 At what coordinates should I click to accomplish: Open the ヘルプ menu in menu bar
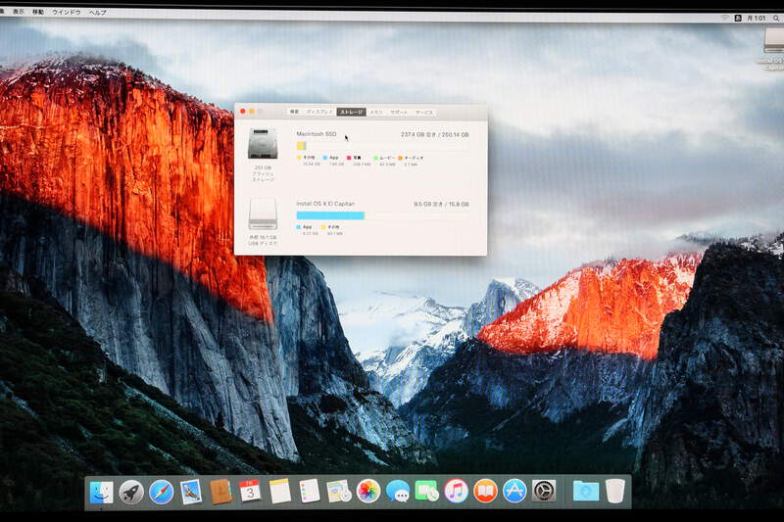click(x=98, y=12)
